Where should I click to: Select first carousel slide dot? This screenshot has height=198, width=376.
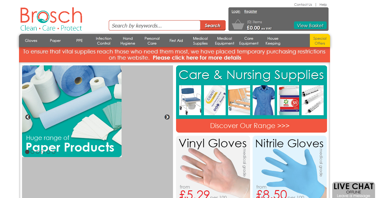click(27, 152)
